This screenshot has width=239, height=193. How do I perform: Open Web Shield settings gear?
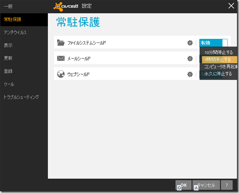tap(190, 75)
